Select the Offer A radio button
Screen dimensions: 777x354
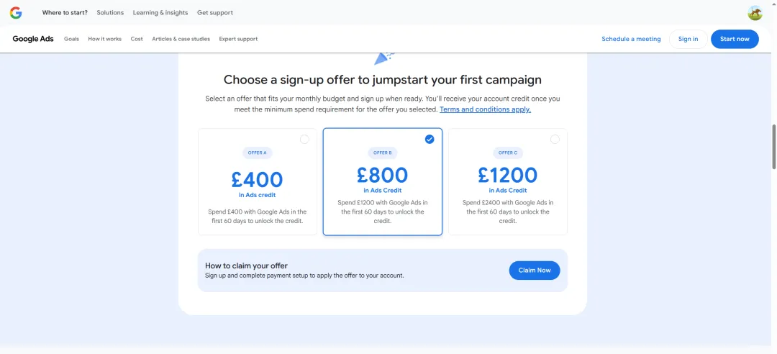click(x=304, y=140)
